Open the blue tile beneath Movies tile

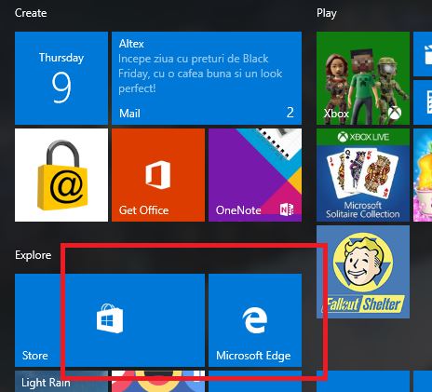click(423, 102)
